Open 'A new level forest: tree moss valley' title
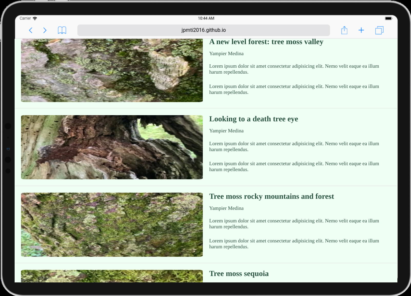 pyautogui.click(x=266, y=42)
